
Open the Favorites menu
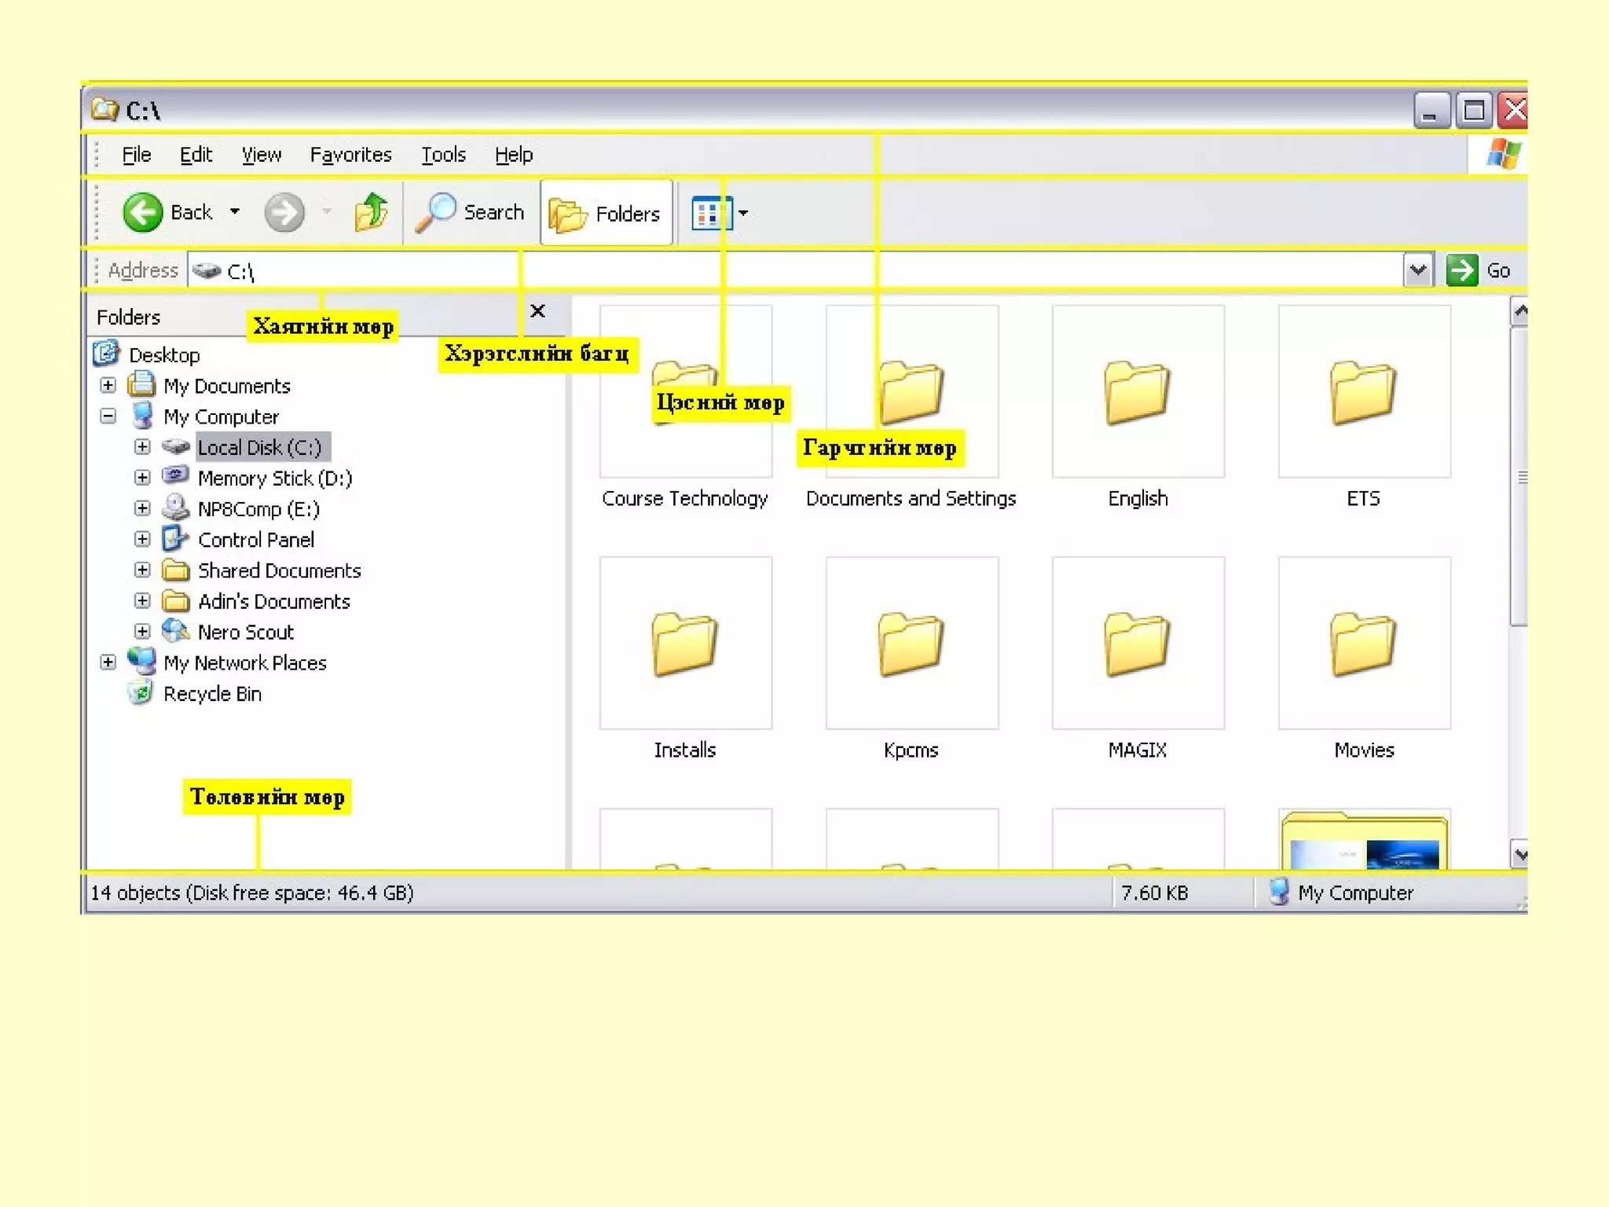(x=350, y=155)
